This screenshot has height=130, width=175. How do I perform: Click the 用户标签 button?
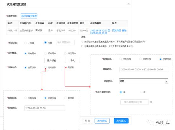(51, 61)
